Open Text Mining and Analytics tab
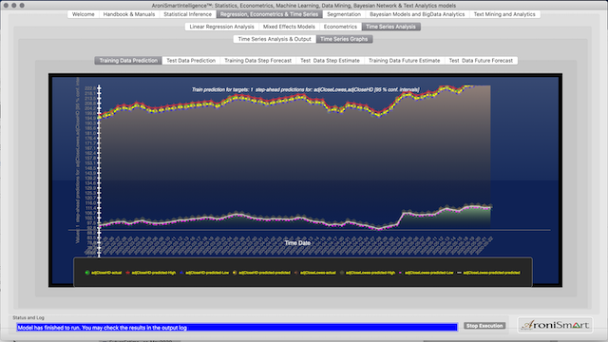Image resolution: width=608 pixels, height=342 pixels. pyautogui.click(x=504, y=14)
